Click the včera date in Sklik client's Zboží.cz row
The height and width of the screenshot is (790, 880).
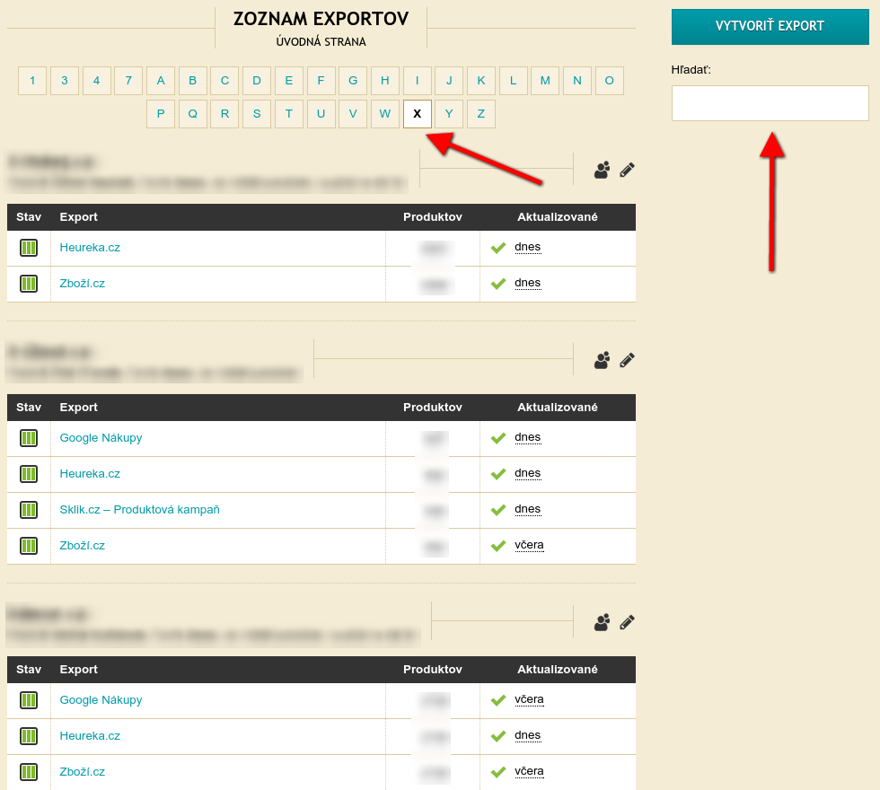[x=529, y=545]
